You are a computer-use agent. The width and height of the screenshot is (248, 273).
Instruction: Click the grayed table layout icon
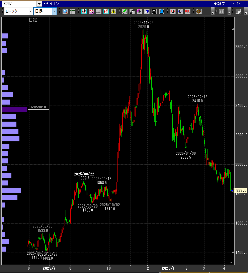pyautogui.click(x=98, y=11)
